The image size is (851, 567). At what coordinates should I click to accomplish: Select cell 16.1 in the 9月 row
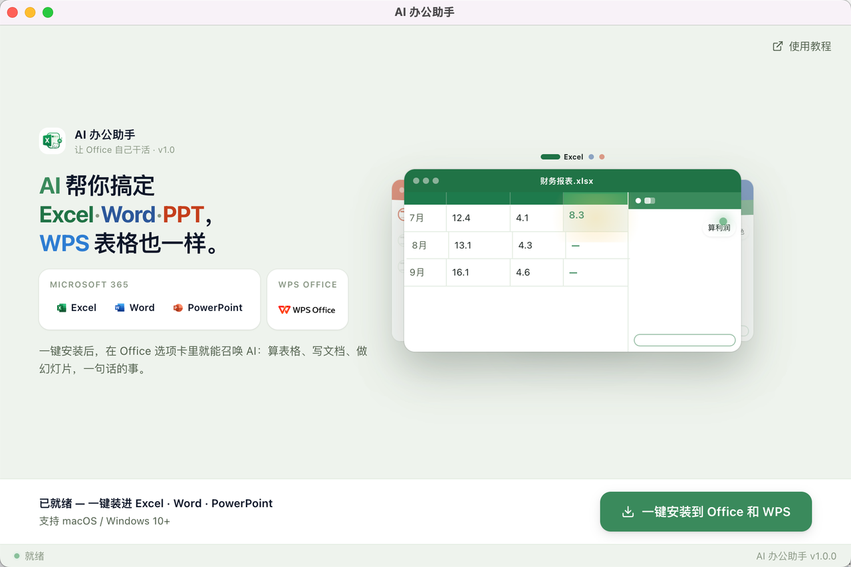coord(478,273)
